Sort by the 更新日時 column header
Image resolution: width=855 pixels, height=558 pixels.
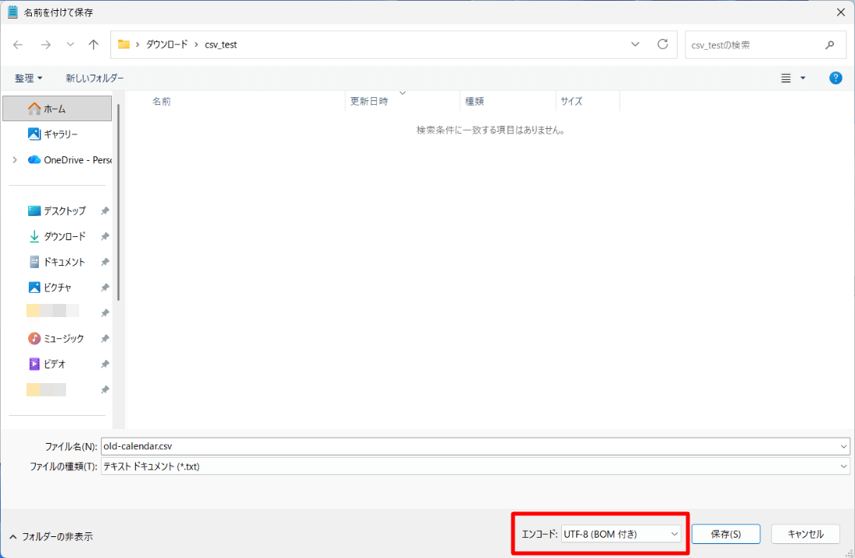click(x=369, y=101)
